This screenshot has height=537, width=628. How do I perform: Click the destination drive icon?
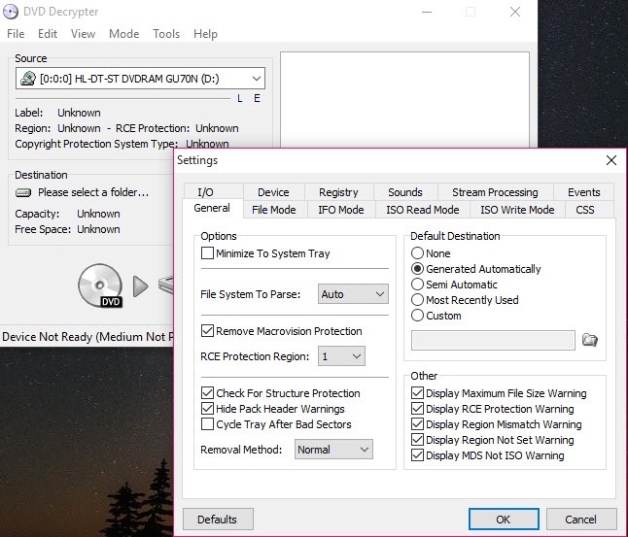(23, 193)
